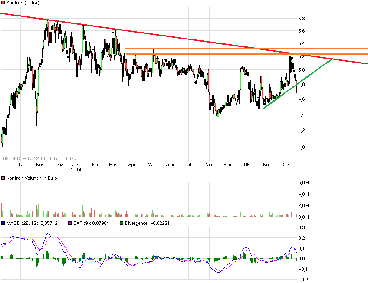This screenshot has width=368, height=283.
Task: Click the '0,2' MACD axis label
Action: coord(302,238)
